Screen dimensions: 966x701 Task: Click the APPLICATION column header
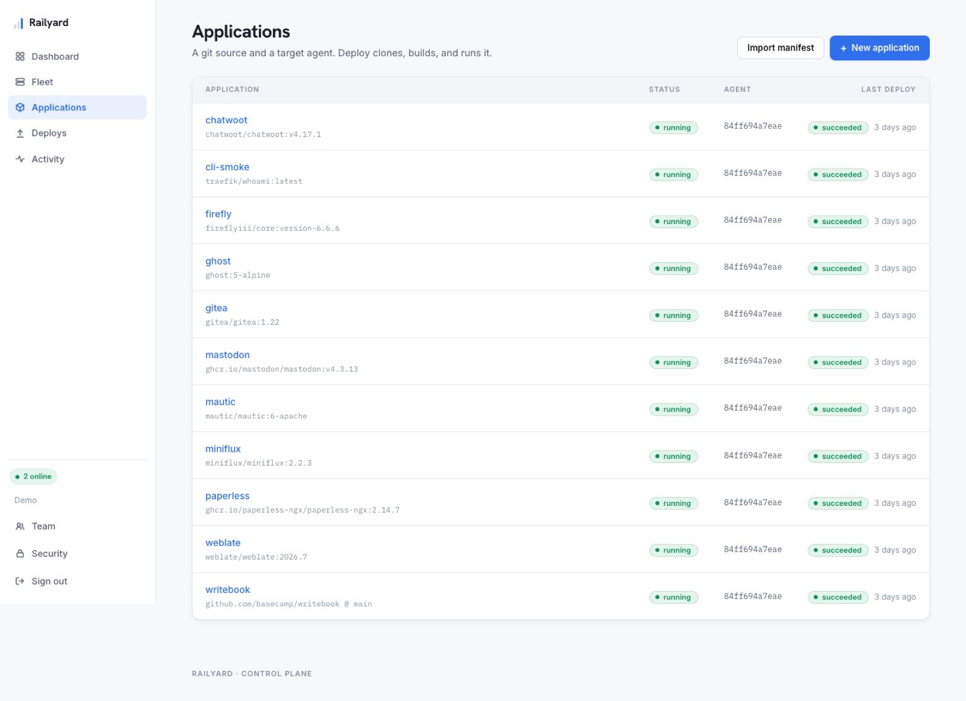coord(232,89)
